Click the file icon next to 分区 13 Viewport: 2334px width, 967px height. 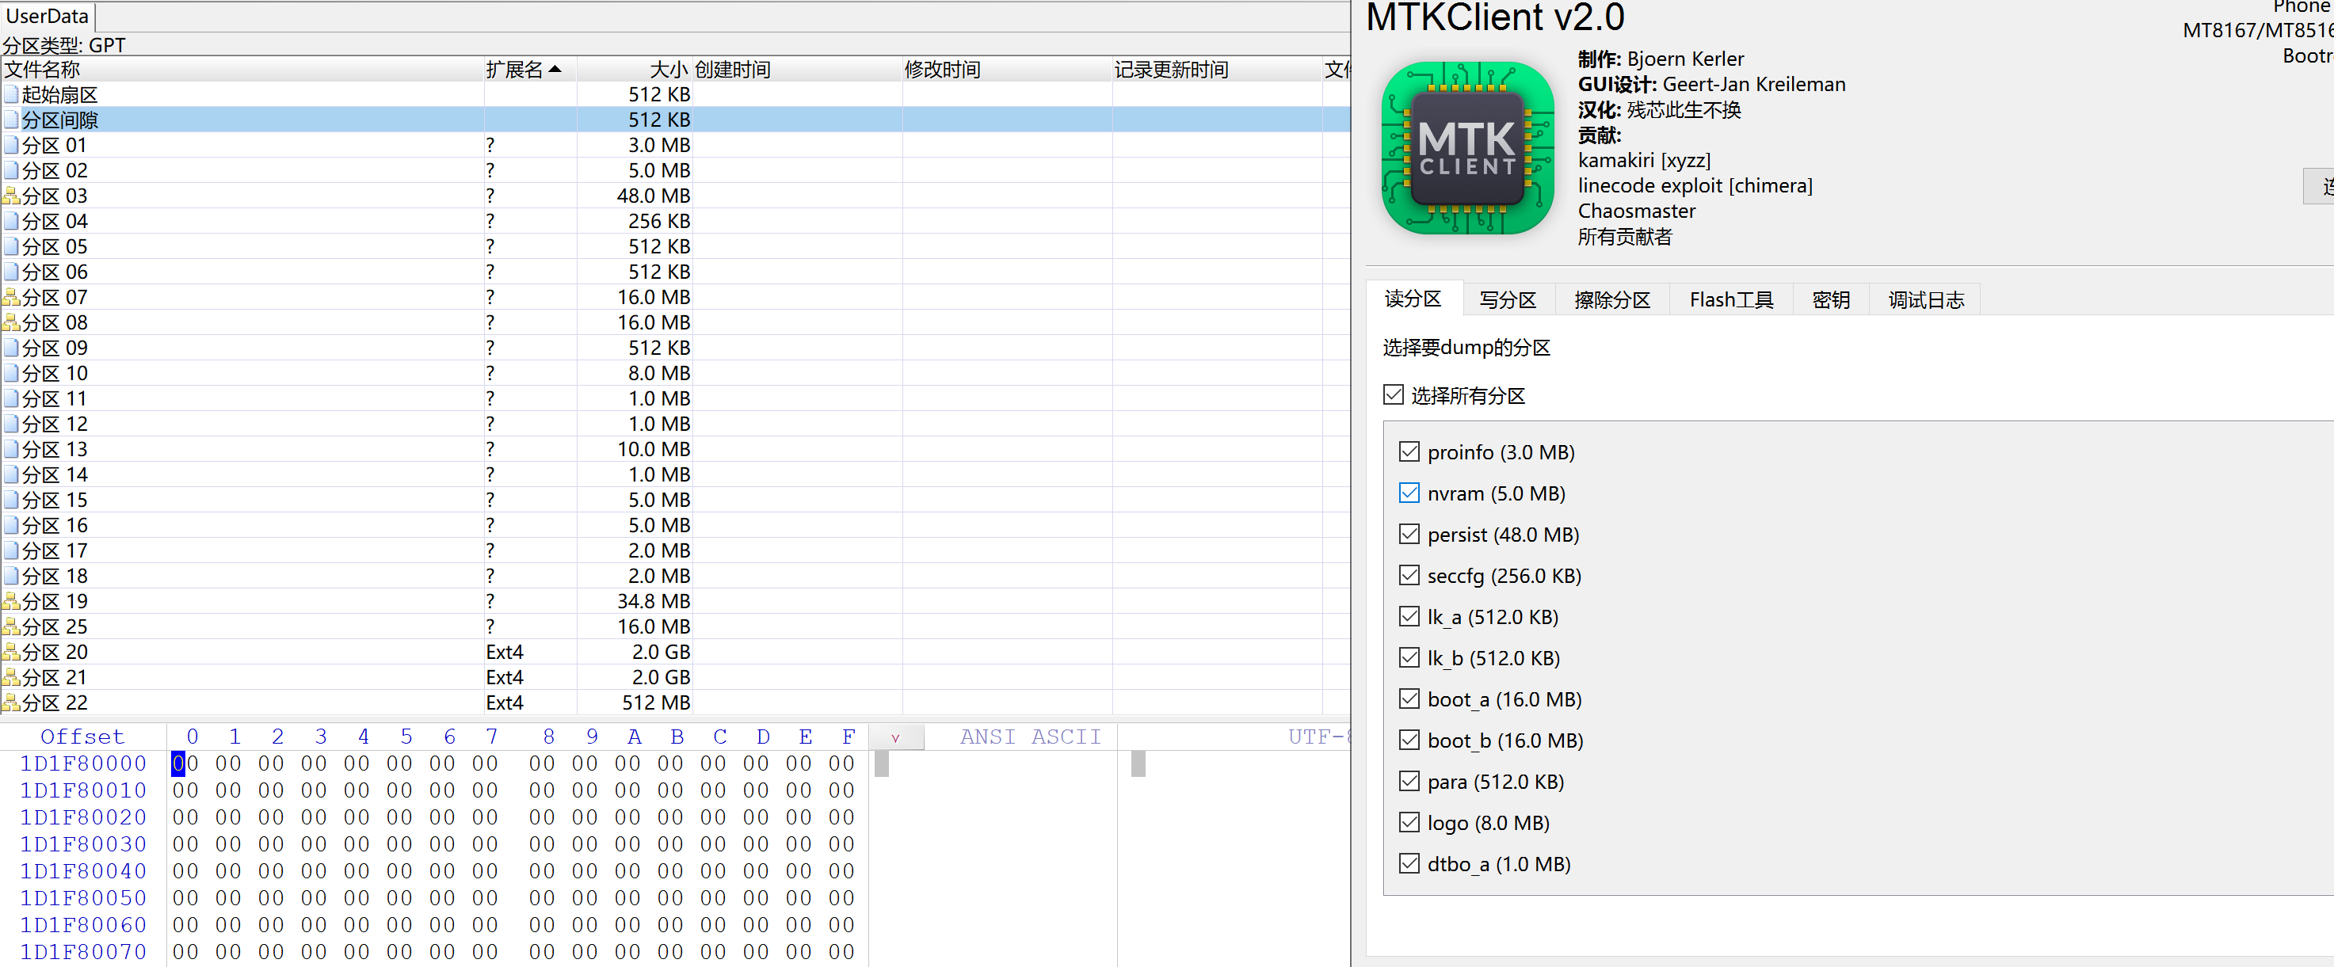click(x=11, y=449)
